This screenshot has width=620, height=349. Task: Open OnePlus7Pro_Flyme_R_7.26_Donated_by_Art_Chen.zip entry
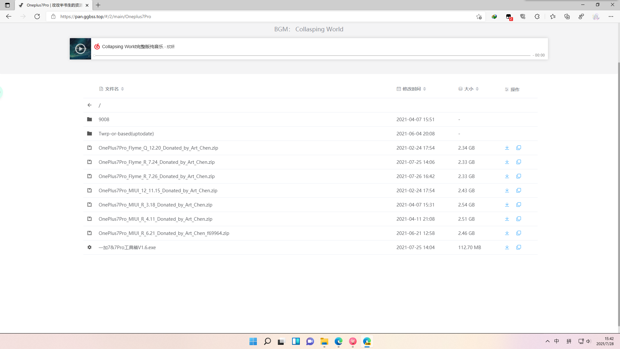coord(157,176)
